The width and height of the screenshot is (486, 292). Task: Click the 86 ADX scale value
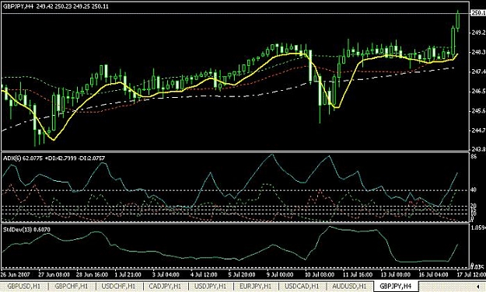[474, 157]
